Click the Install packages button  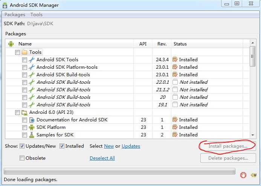point(228,146)
